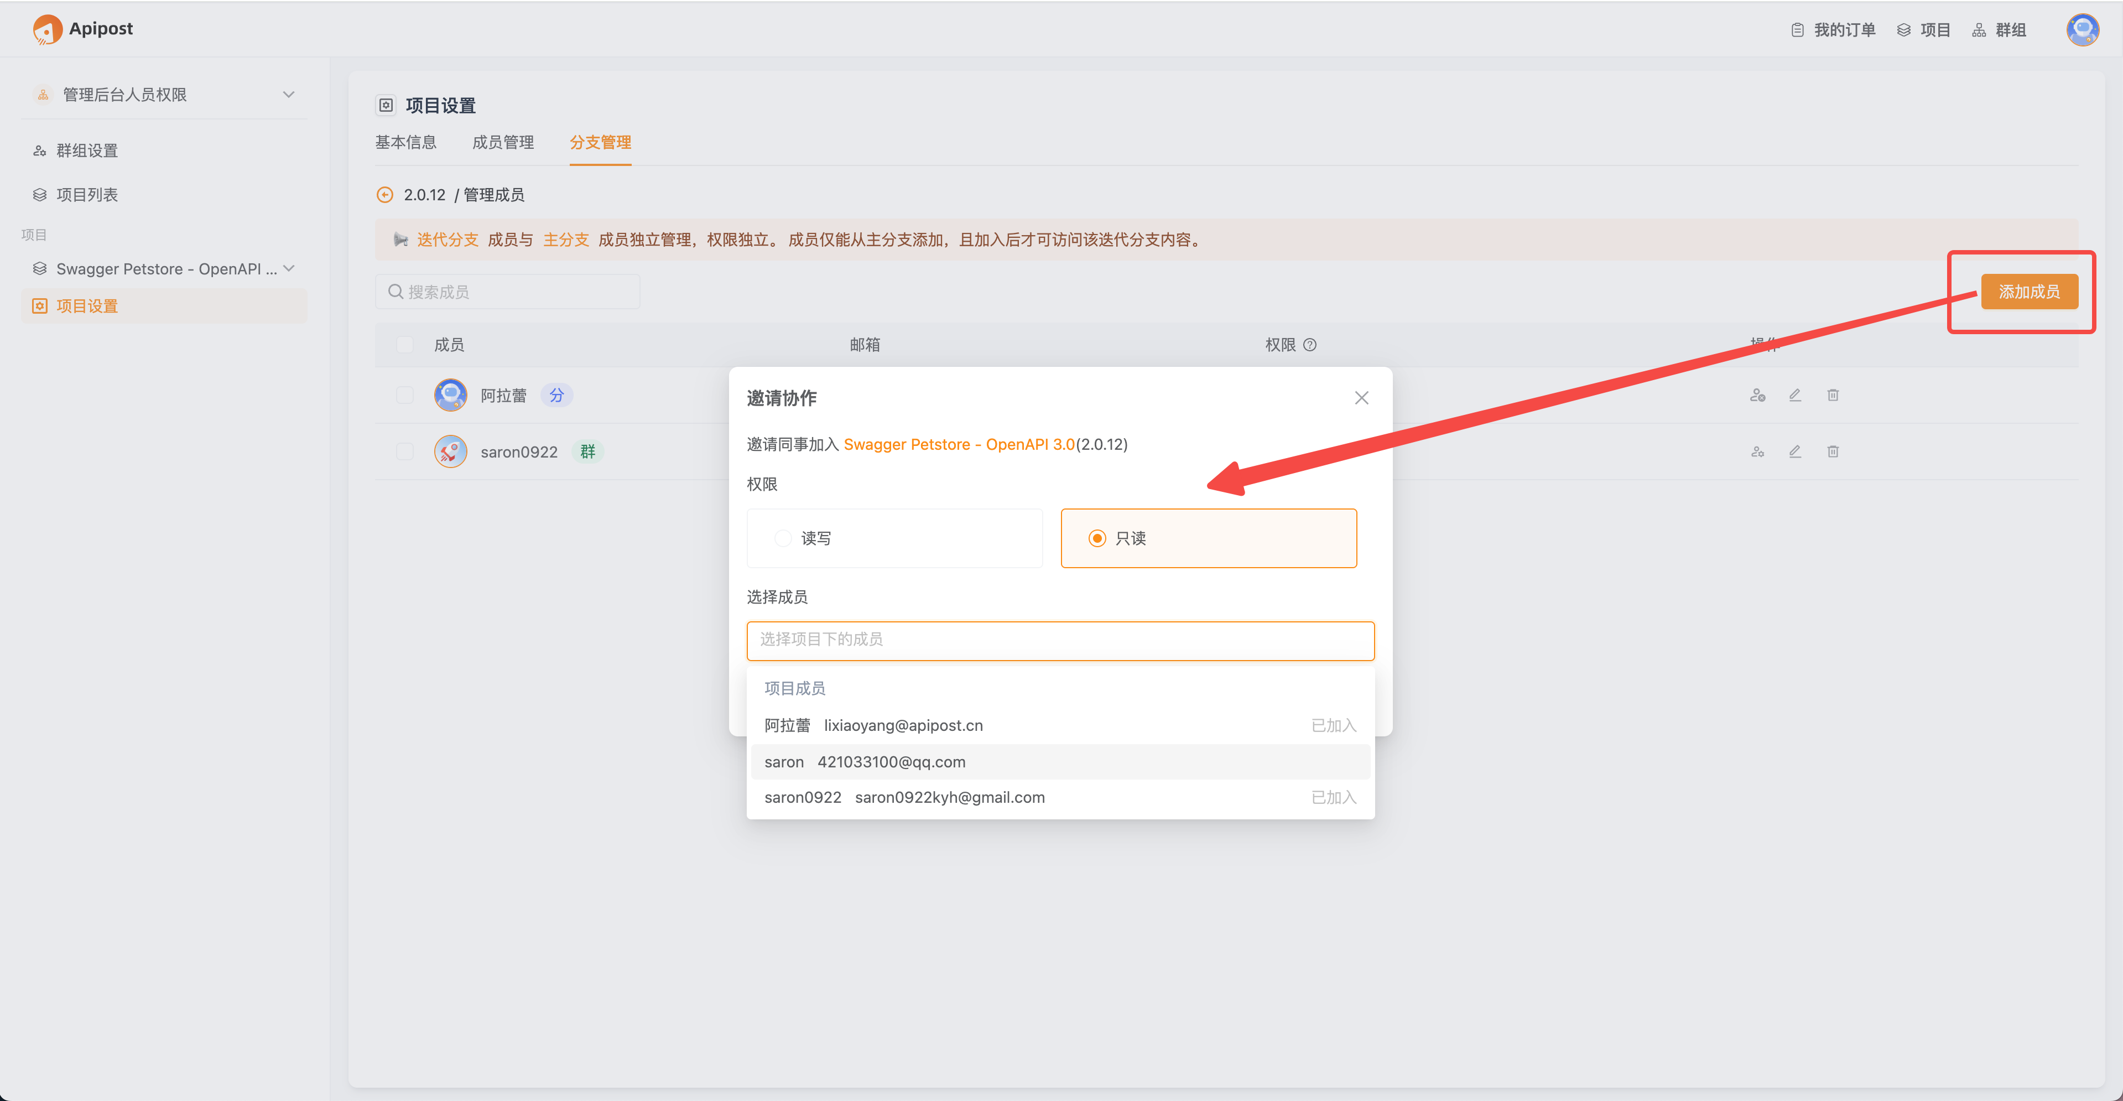Switch to 成员管理 tab
This screenshot has width=2123, height=1101.
click(503, 142)
